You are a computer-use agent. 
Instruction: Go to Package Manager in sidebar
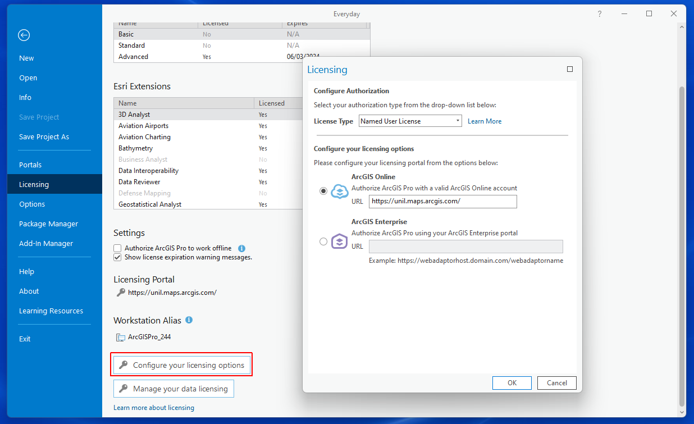48,224
